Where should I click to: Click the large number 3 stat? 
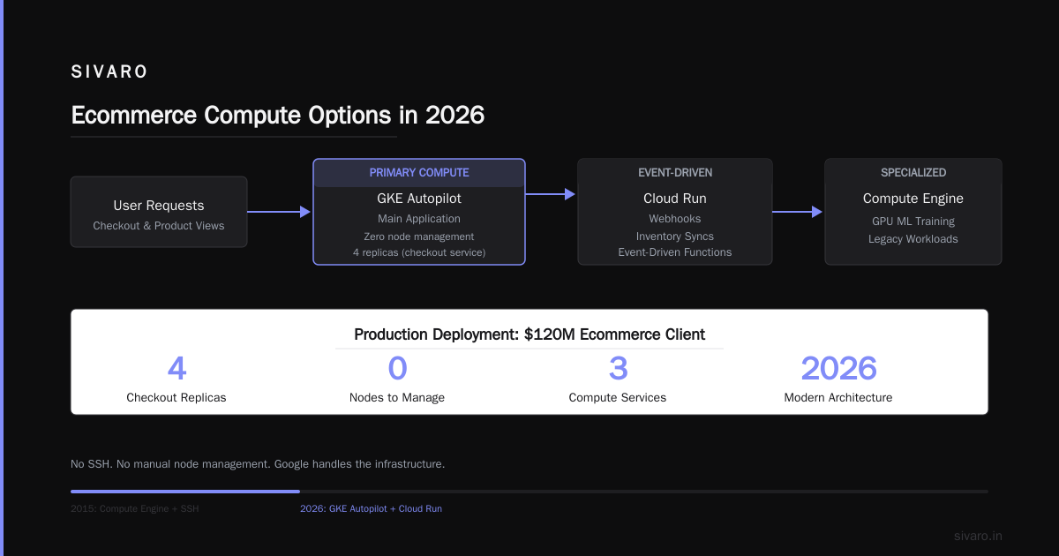[618, 369]
